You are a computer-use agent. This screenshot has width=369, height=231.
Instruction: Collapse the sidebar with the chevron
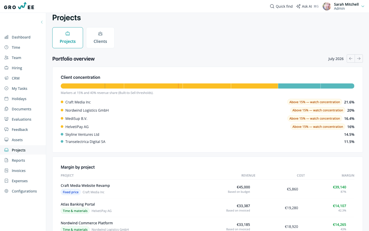pyautogui.click(x=42, y=22)
